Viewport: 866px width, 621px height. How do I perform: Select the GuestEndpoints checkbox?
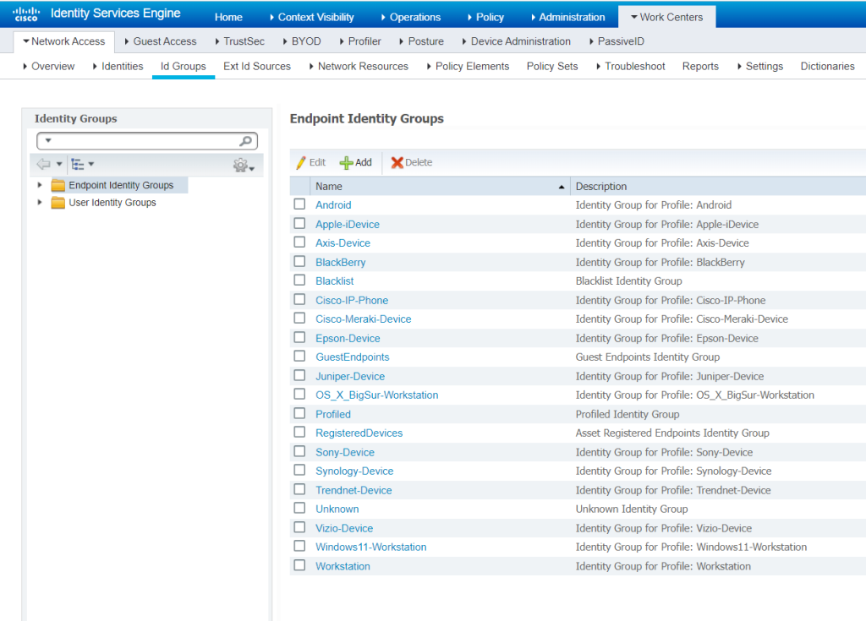pyautogui.click(x=299, y=356)
